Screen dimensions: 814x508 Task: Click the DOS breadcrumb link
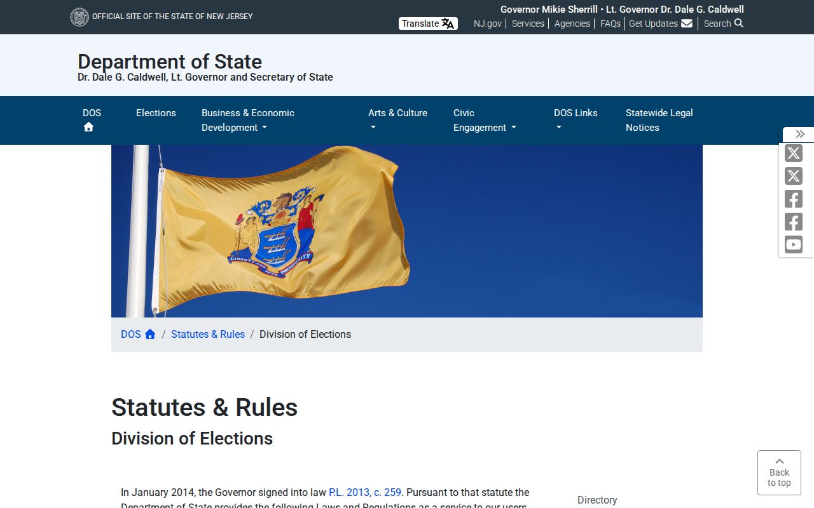[x=138, y=334]
